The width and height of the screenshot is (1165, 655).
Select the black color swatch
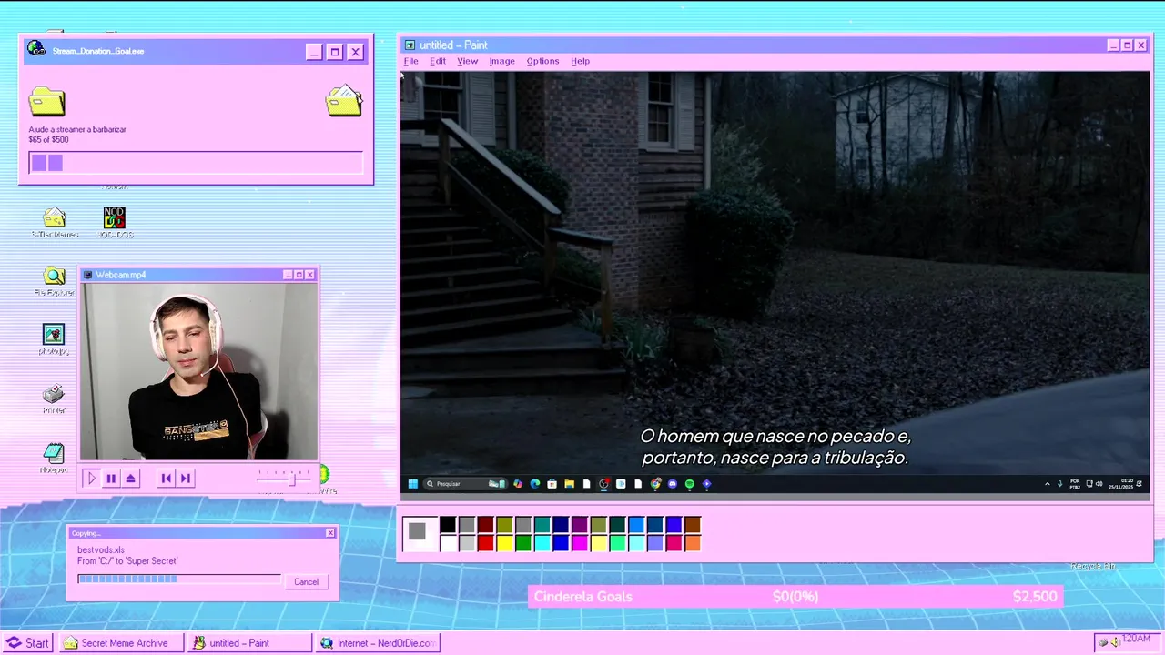(448, 525)
